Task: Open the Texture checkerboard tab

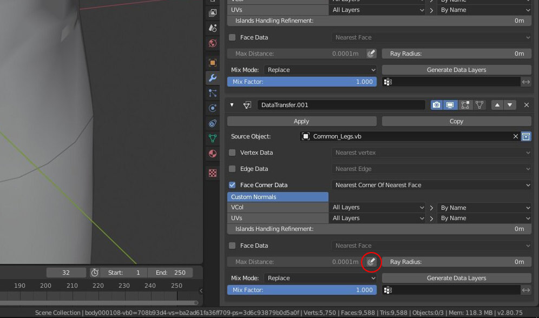Action: click(x=213, y=173)
